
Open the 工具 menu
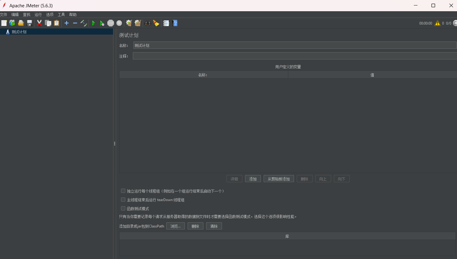click(61, 15)
